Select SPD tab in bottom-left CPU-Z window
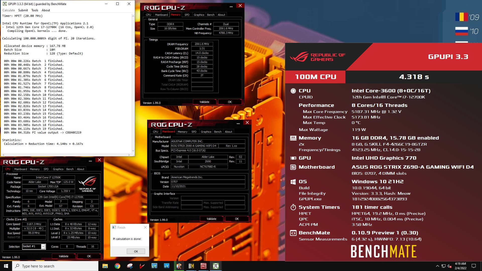 [x=46, y=169]
